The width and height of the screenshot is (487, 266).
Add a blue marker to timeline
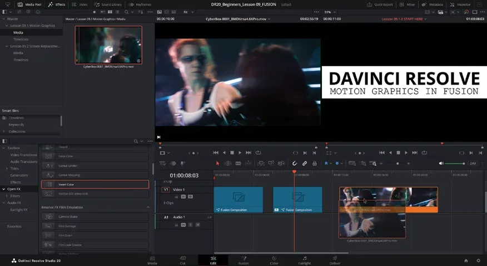337,164
